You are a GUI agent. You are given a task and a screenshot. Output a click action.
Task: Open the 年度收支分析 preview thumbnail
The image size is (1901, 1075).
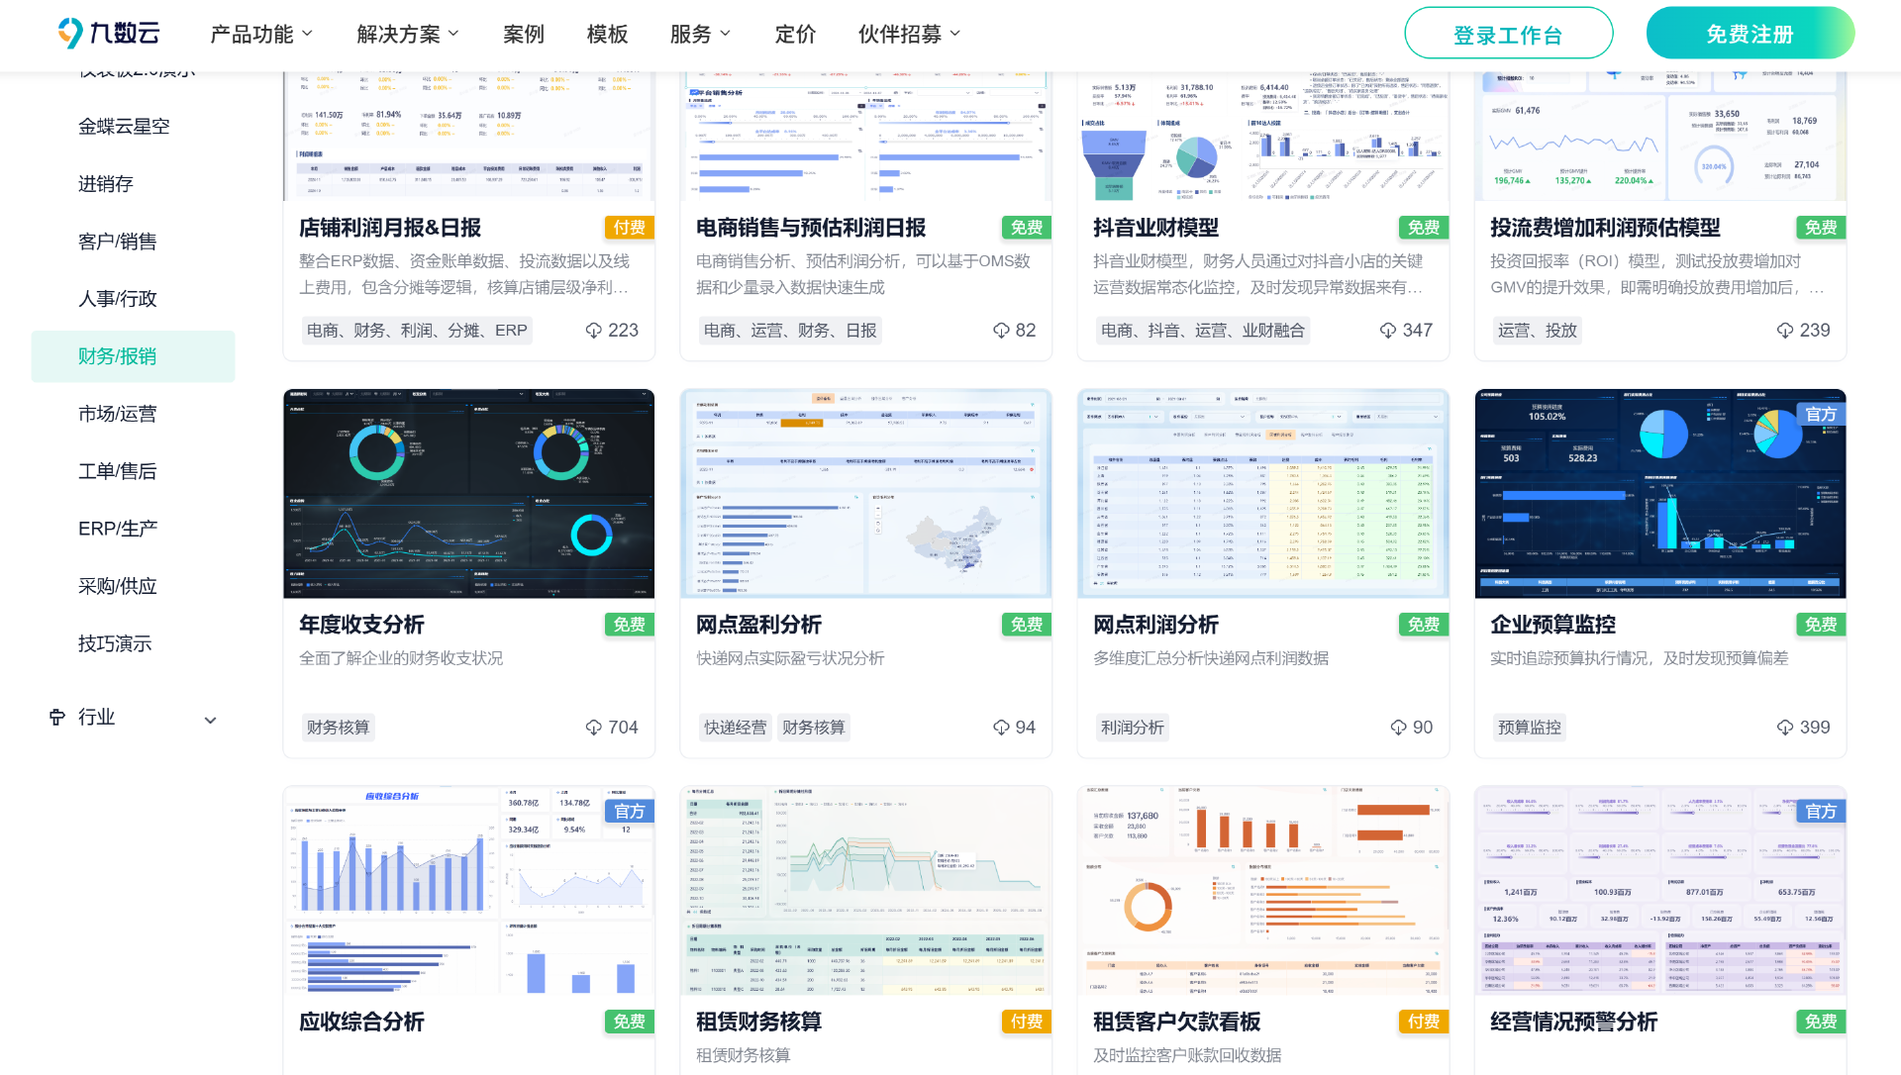coord(467,493)
